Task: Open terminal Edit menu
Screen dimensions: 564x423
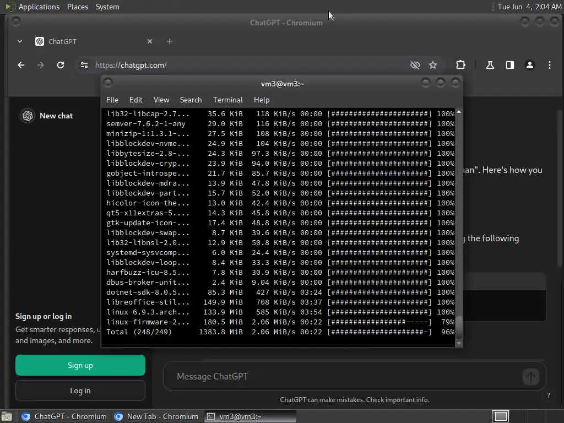Action: (135, 100)
